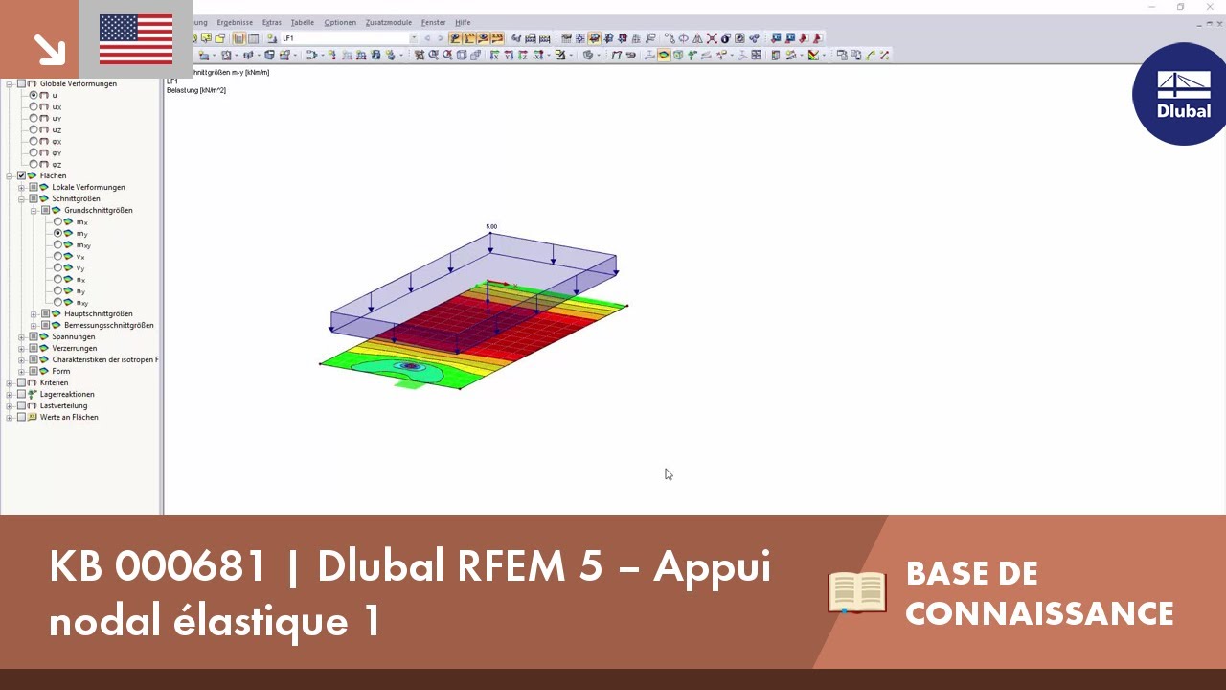
Task: Enable the Lastverteilung checkbox
Action: click(21, 405)
